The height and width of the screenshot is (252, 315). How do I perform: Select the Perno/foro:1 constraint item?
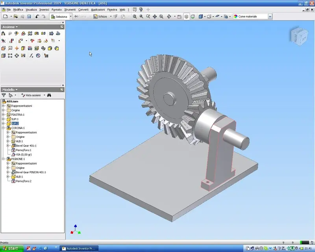point(24,150)
